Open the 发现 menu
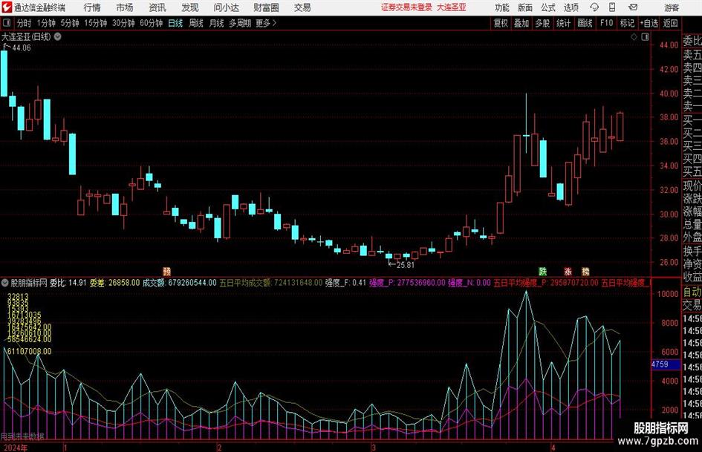This screenshot has width=702, height=452. (190, 7)
